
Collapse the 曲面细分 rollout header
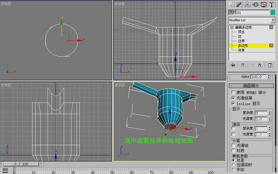(x=251, y=86)
